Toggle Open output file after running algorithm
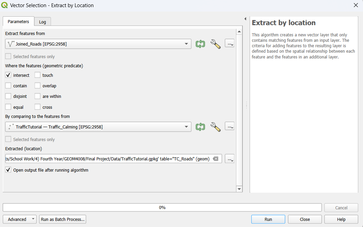The width and height of the screenshot is (363, 227). pos(8,170)
